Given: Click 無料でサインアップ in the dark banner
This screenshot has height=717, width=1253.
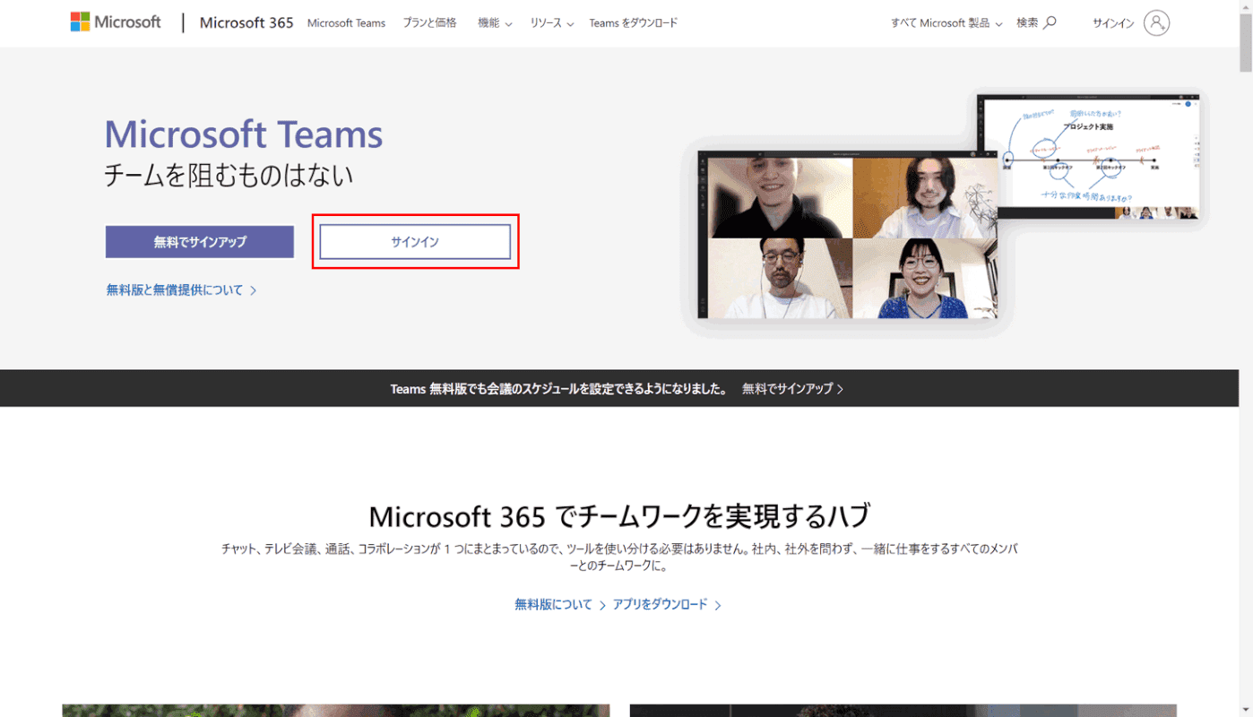Looking at the screenshot, I should coord(793,389).
